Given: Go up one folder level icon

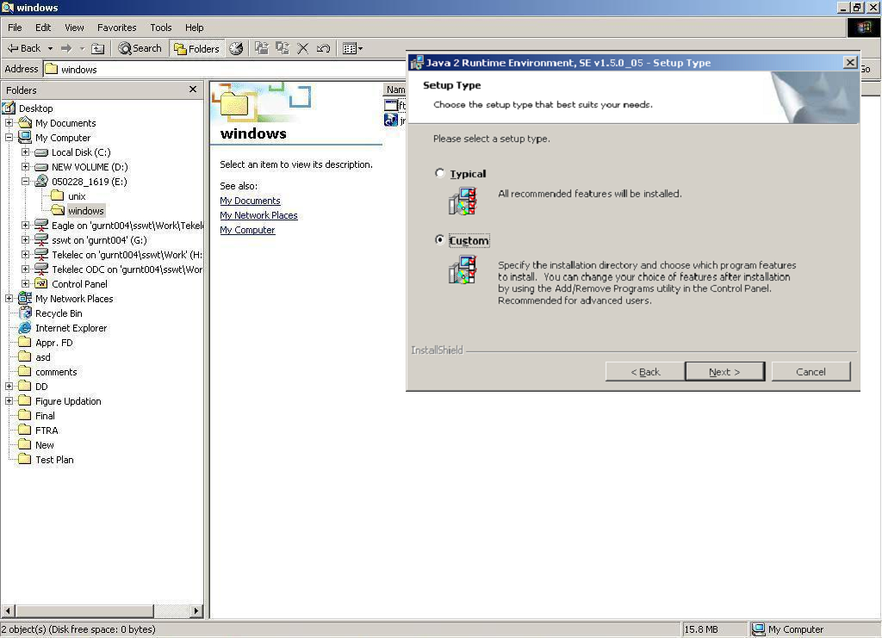Looking at the screenshot, I should point(98,48).
